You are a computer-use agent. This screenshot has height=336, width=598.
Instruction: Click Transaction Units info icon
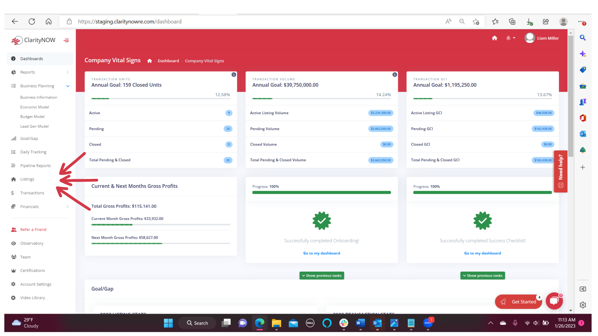point(234,75)
